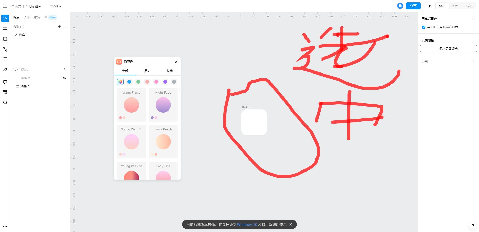Select the Pen tool

point(5,49)
